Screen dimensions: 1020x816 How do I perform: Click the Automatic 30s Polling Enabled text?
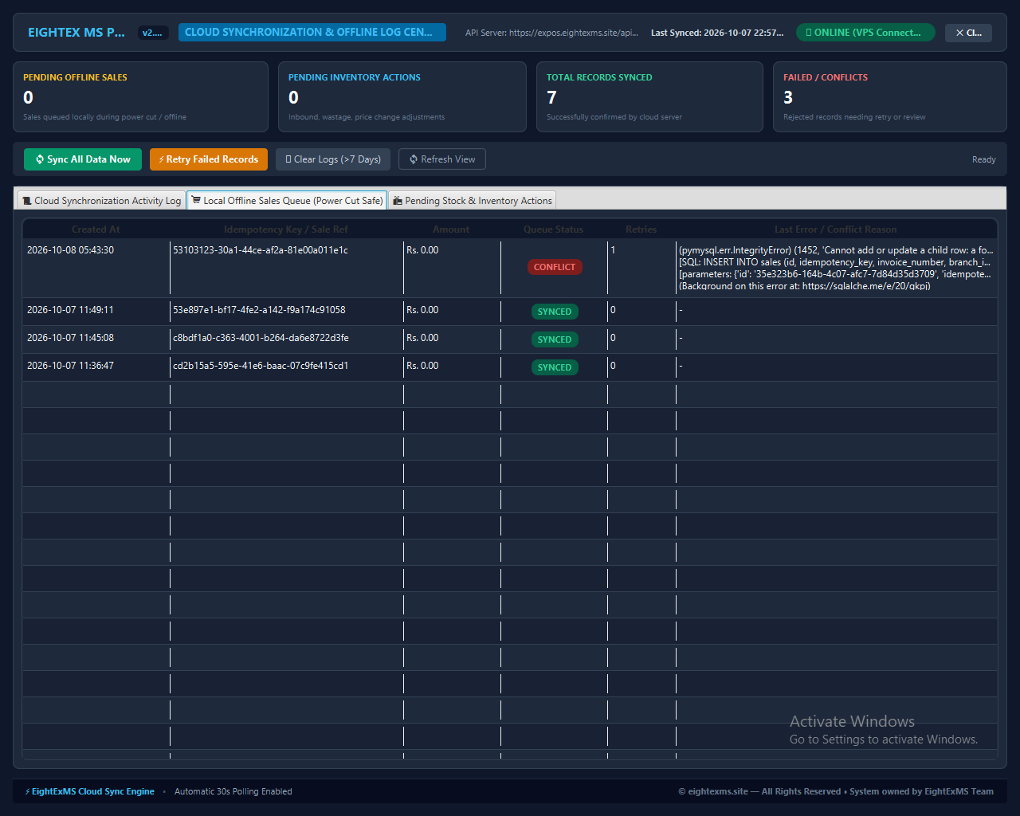[233, 791]
